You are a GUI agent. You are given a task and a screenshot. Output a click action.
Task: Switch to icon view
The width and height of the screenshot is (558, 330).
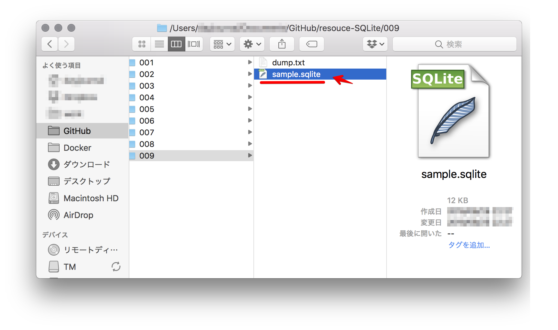[x=142, y=44]
